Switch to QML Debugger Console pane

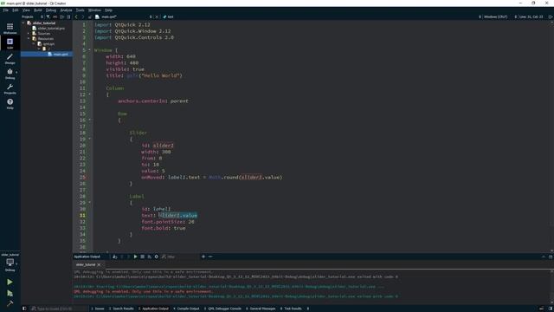pyautogui.click(x=222, y=309)
